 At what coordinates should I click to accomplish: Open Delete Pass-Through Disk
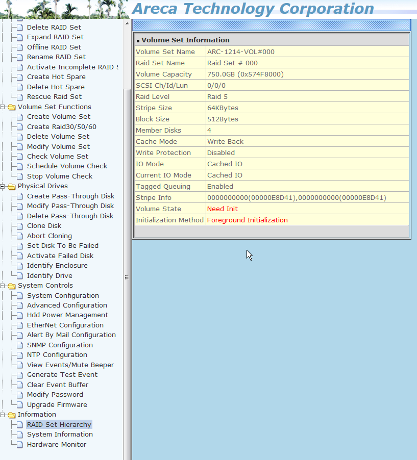[x=70, y=216]
